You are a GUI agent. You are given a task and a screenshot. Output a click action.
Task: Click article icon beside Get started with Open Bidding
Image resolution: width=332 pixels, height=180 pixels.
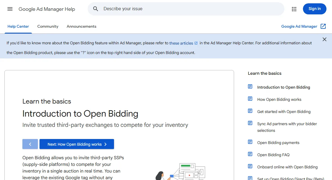point(250,111)
